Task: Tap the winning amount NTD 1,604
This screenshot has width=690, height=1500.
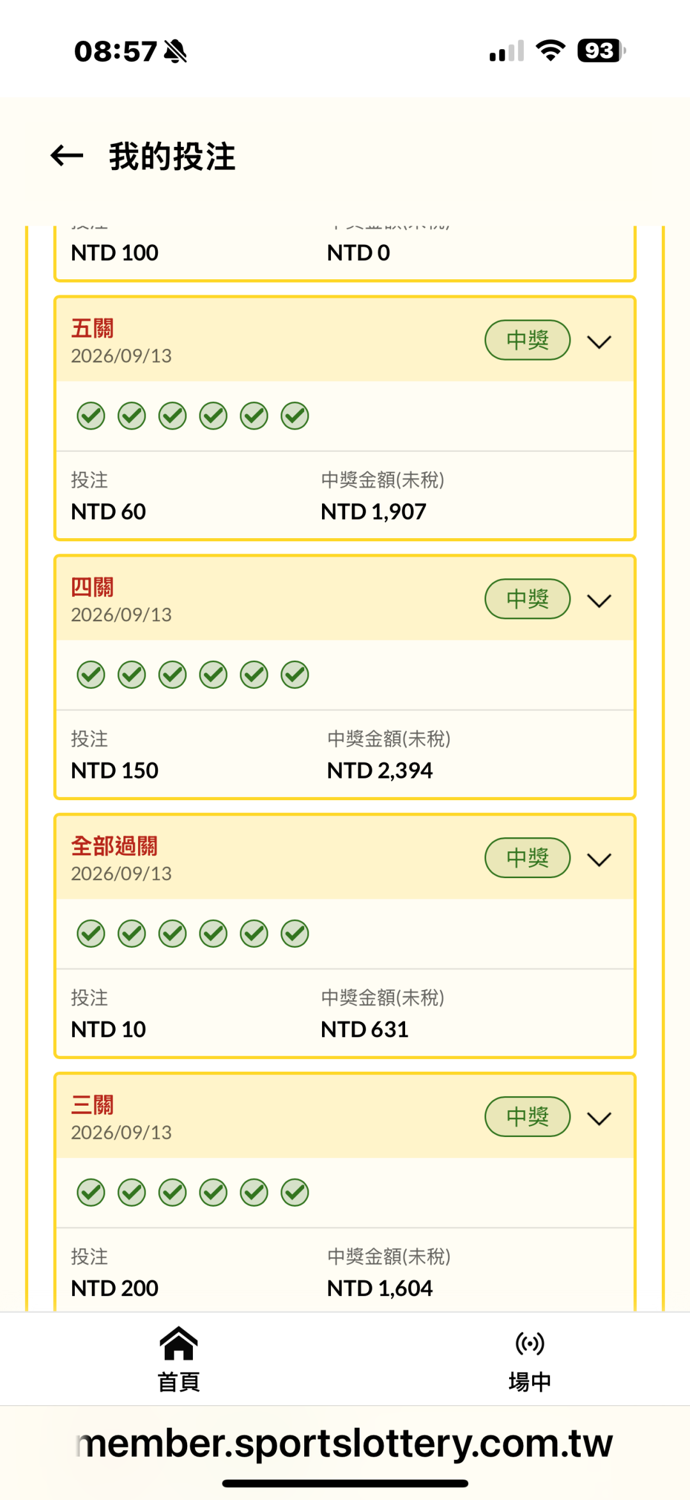Action: [x=379, y=1288]
